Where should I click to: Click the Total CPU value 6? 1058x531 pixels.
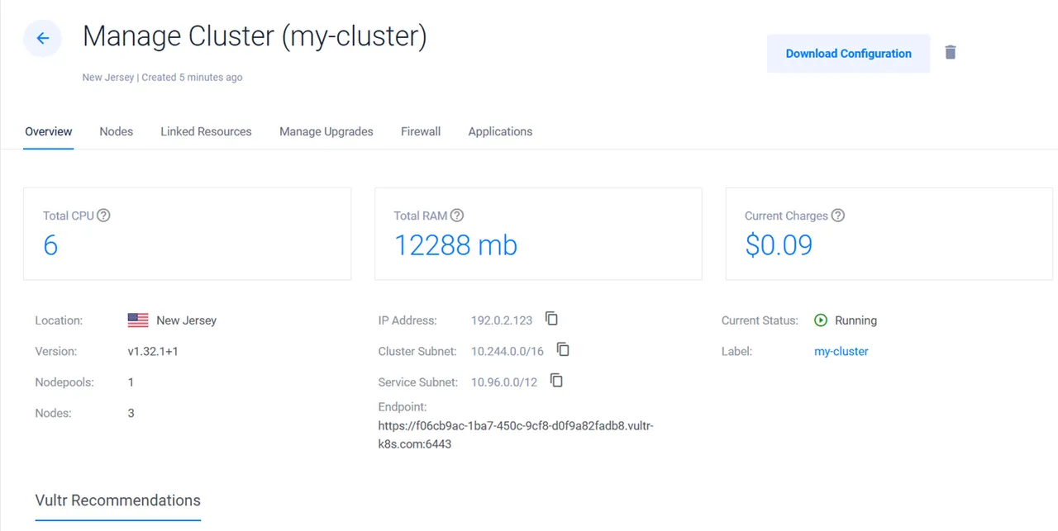coord(50,245)
